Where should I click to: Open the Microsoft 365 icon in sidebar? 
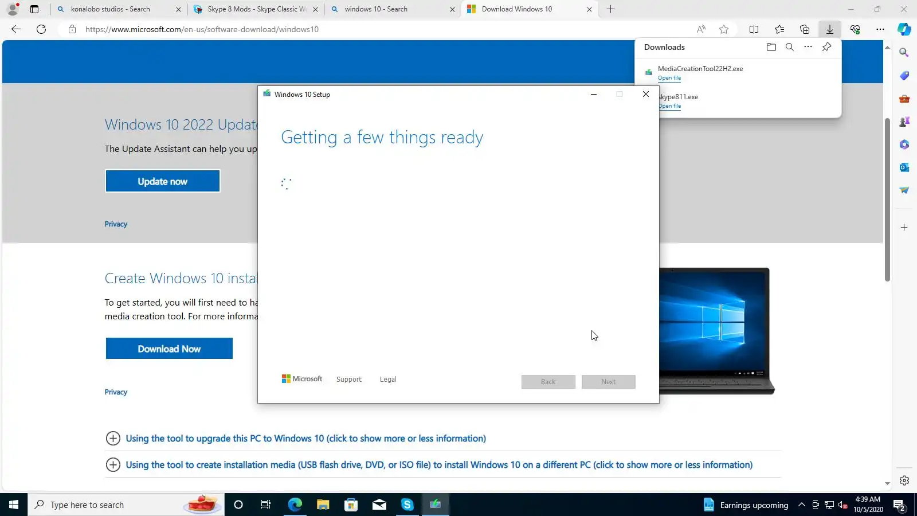coord(904,144)
